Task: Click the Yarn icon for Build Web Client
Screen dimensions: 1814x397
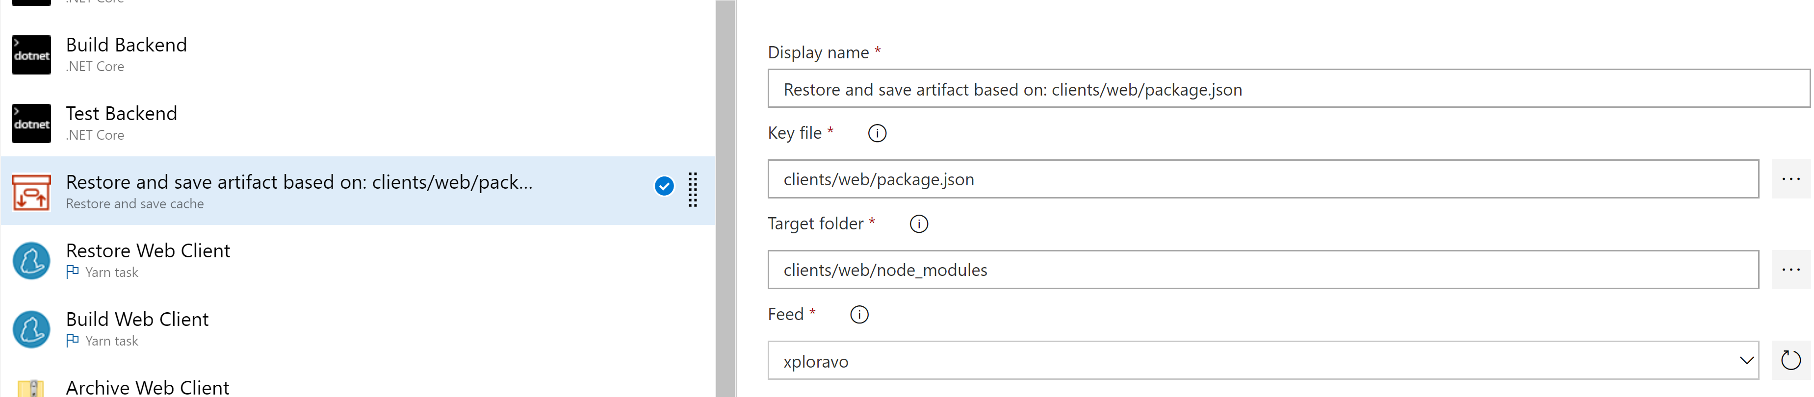Action: click(x=32, y=329)
